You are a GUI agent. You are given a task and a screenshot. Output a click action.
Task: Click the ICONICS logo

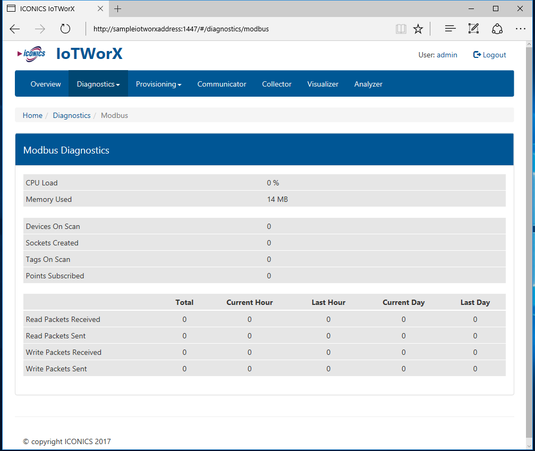(31, 54)
